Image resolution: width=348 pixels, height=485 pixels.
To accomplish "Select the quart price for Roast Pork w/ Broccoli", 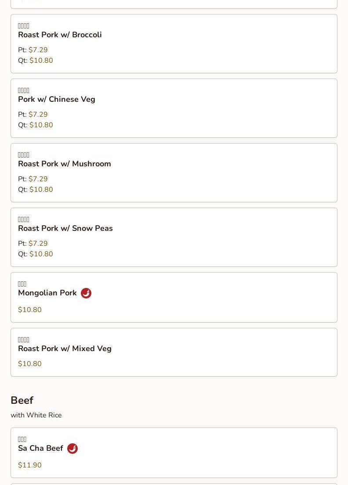I will [41, 61].
